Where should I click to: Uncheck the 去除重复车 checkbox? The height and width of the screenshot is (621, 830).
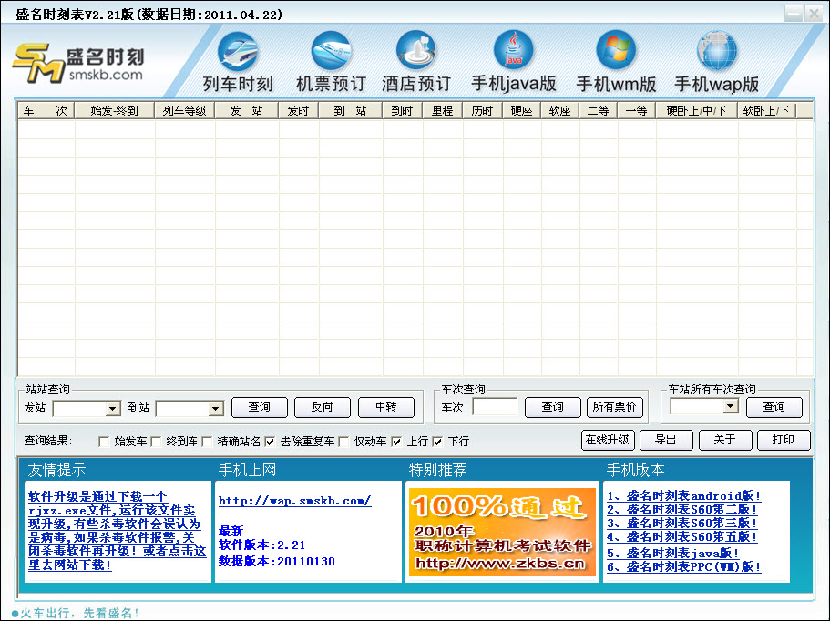(x=270, y=442)
